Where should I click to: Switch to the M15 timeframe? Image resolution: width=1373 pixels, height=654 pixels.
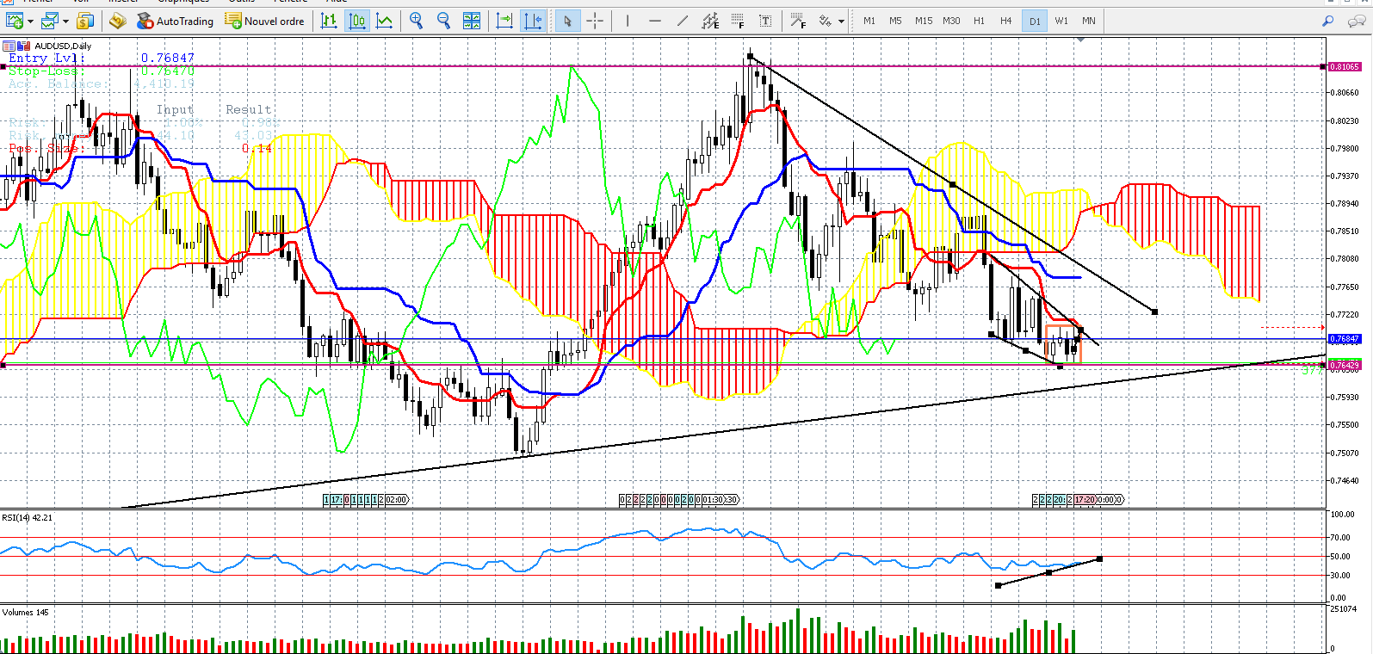point(924,21)
